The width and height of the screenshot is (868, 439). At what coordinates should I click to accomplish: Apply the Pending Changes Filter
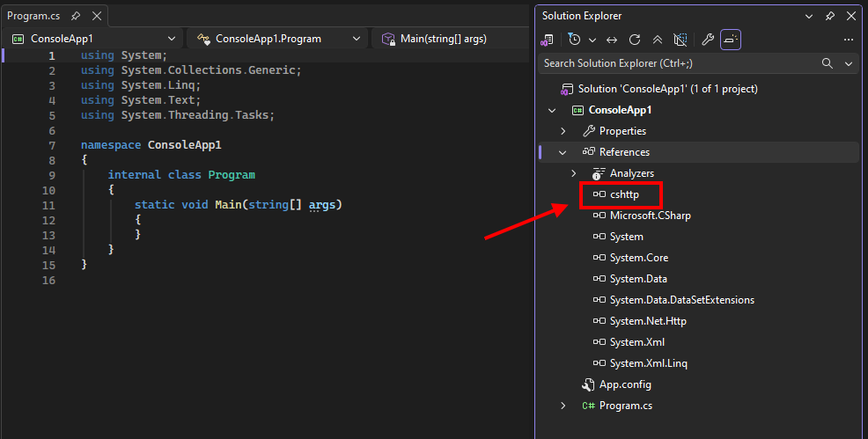click(575, 40)
